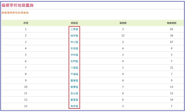The width and height of the screenshot is (185, 112).
Task: Choose the 金山區 link
Action: tap(74, 93)
